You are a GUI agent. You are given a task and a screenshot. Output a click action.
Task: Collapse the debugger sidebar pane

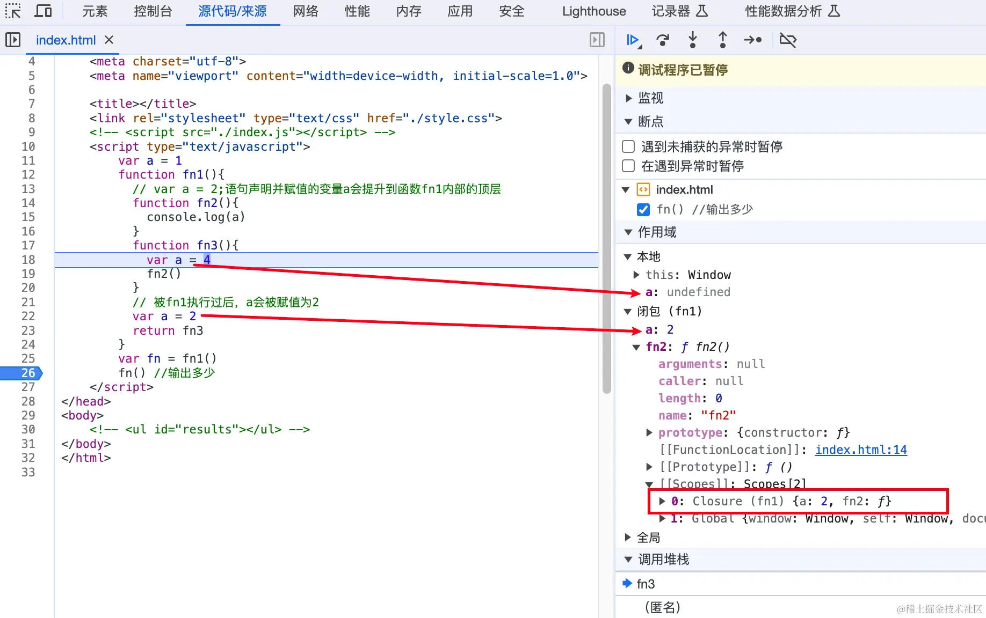click(x=597, y=40)
